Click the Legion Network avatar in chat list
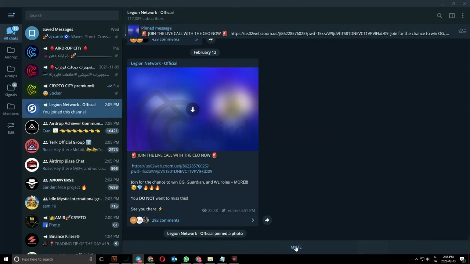The height and width of the screenshot is (264, 470). tap(32, 108)
